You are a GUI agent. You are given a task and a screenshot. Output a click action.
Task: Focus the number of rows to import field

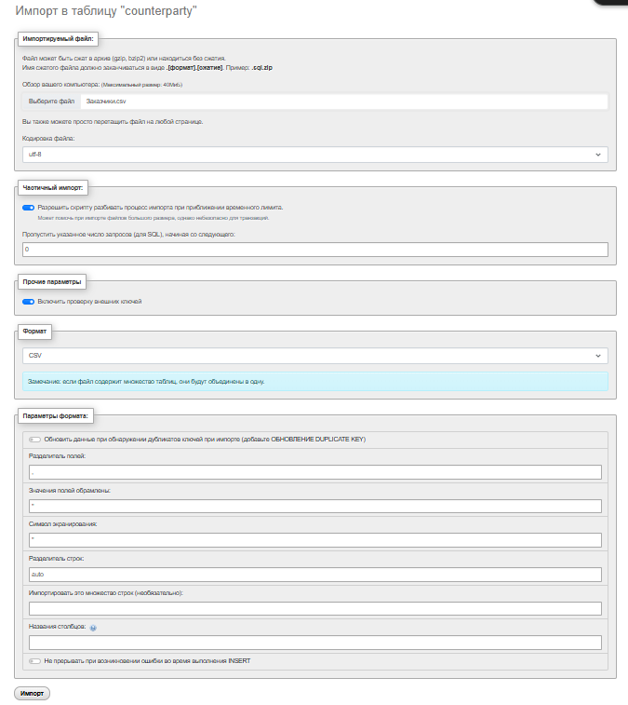314,608
